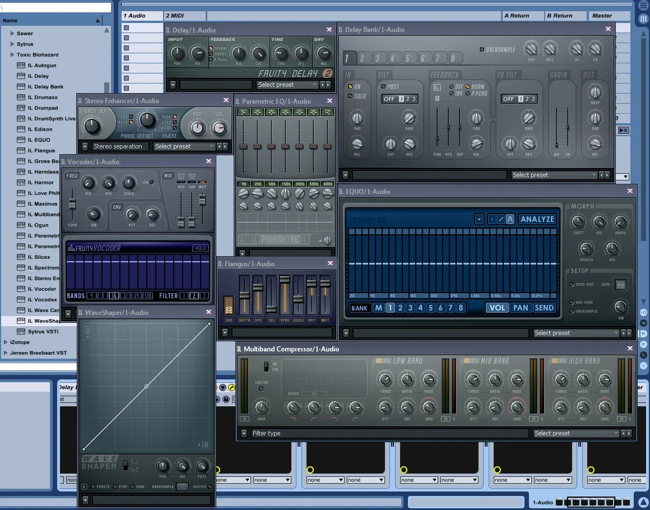Adjust WET fader in Vocoder mix section
650x510 pixels.
click(202, 200)
